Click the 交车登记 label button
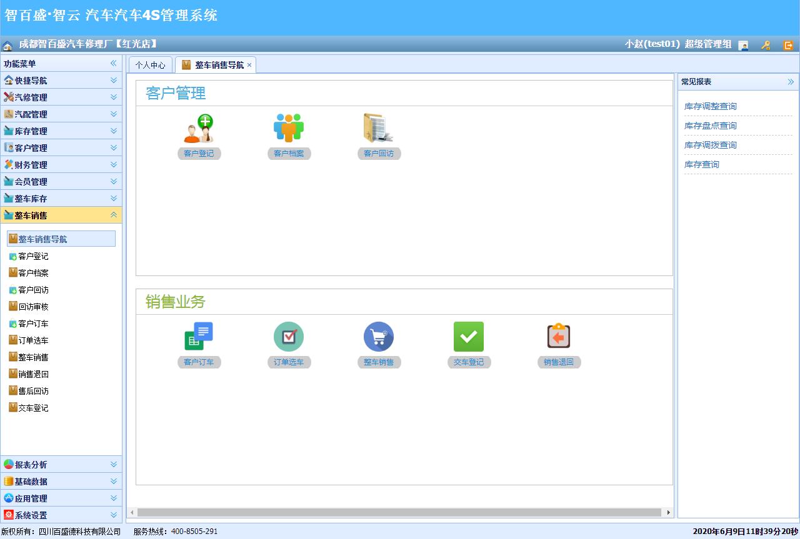Image resolution: width=800 pixels, height=539 pixels. [x=469, y=362]
